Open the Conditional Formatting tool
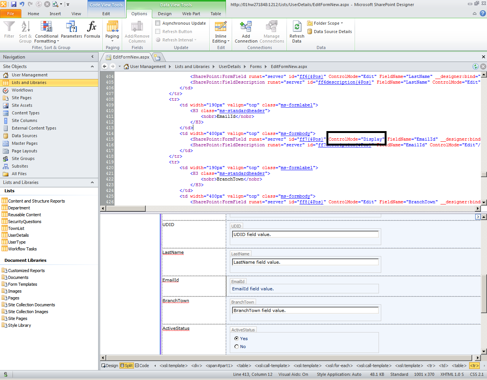The image size is (487, 380). 46,32
